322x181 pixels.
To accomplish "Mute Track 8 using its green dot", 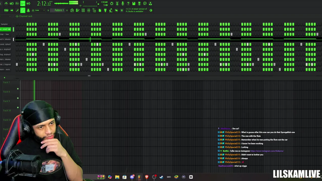I will 18,98.
